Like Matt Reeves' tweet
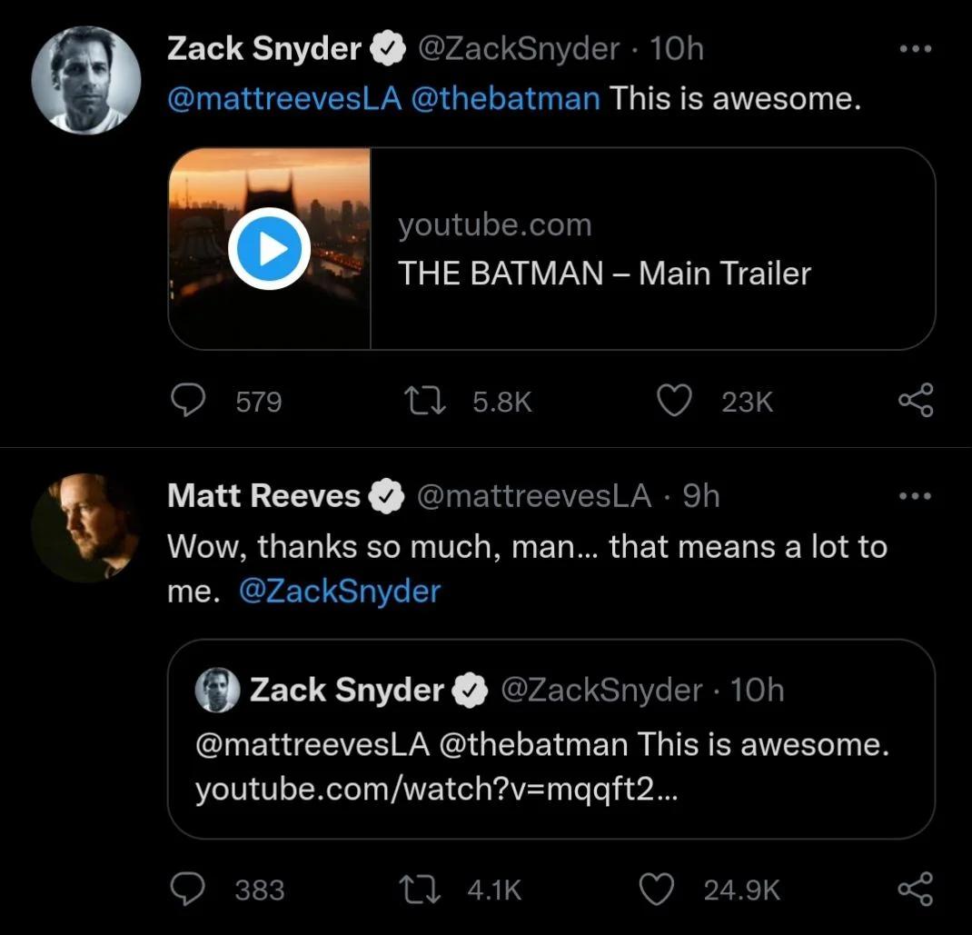This screenshot has height=935, width=972. click(x=658, y=890)
